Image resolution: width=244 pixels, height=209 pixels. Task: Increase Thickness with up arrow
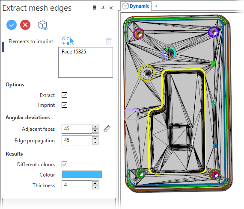tap(95, 183)
